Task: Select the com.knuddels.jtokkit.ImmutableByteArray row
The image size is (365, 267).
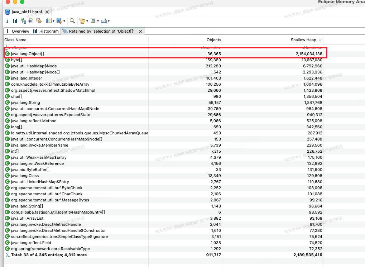Action: [x=163, y=84]
